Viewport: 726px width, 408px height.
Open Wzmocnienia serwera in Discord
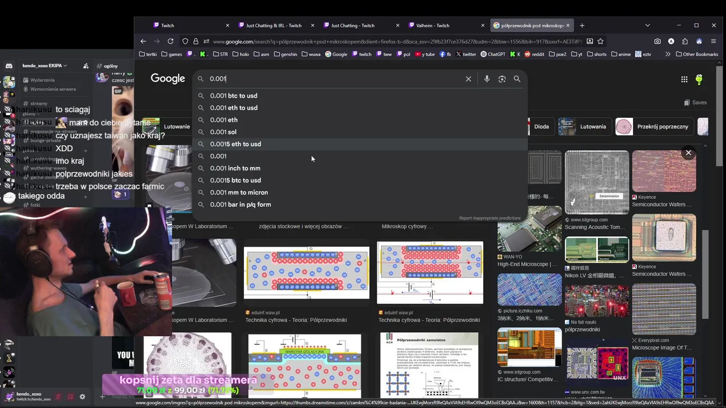pyautogui.click(x=49, y=89)
